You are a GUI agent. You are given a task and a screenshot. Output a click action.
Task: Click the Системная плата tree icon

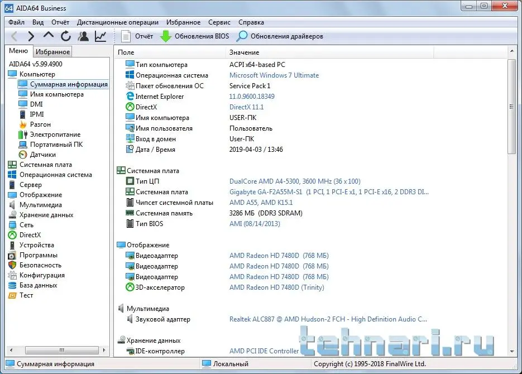pyautogui.click(x=12, y=164)
